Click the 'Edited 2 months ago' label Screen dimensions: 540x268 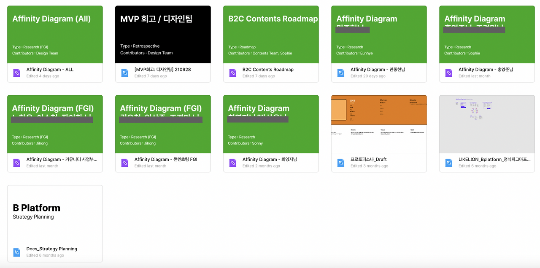pyautogui.click(x=261, y=166)
